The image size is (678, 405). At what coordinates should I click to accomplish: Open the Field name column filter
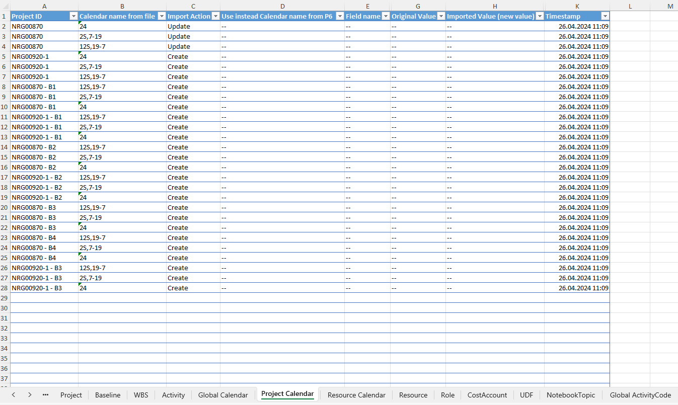coord(386,16)
